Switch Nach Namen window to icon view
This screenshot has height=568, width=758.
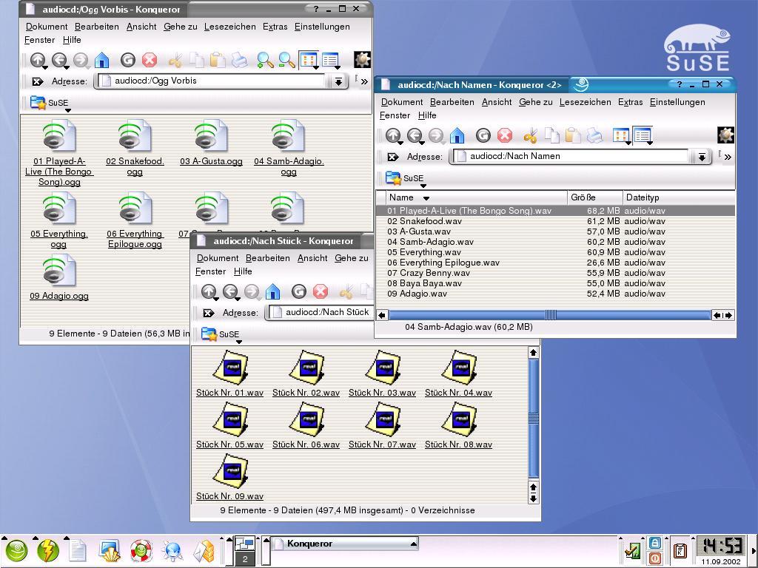621,136
